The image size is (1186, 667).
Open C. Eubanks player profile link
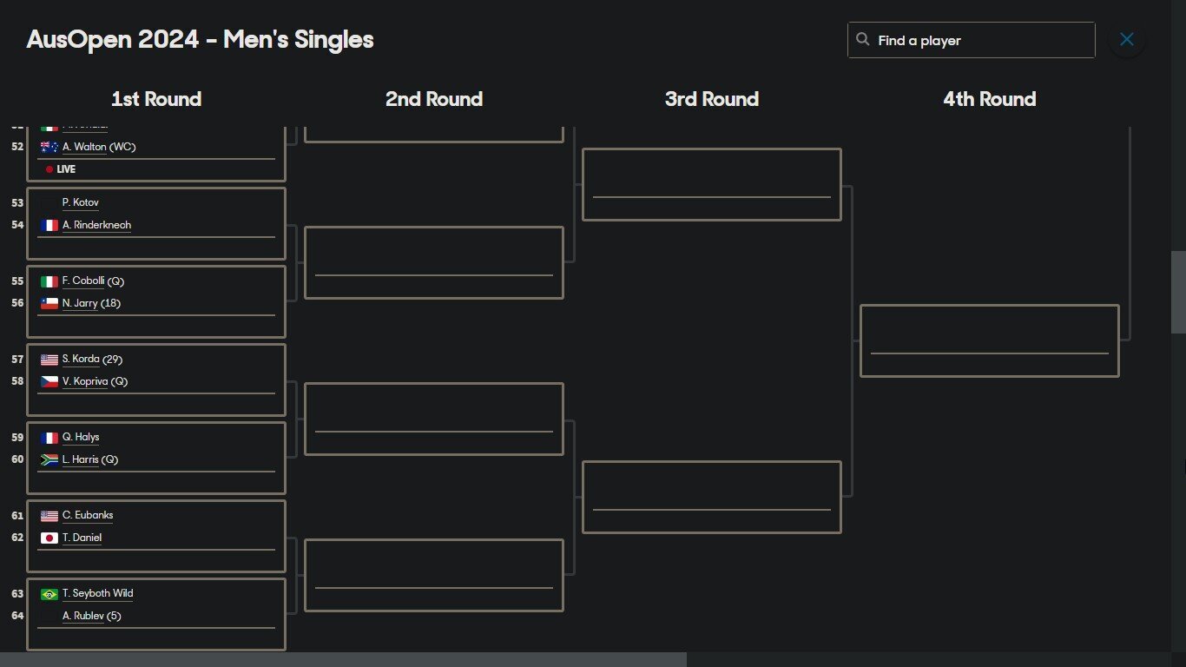click(88, 515)
